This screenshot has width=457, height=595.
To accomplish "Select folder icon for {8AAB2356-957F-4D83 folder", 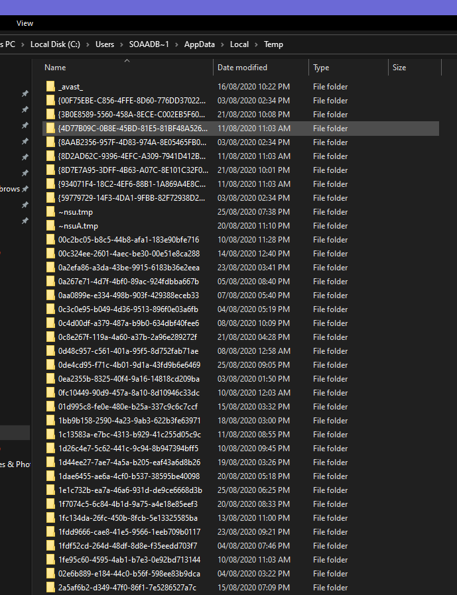I will point(51,142).
